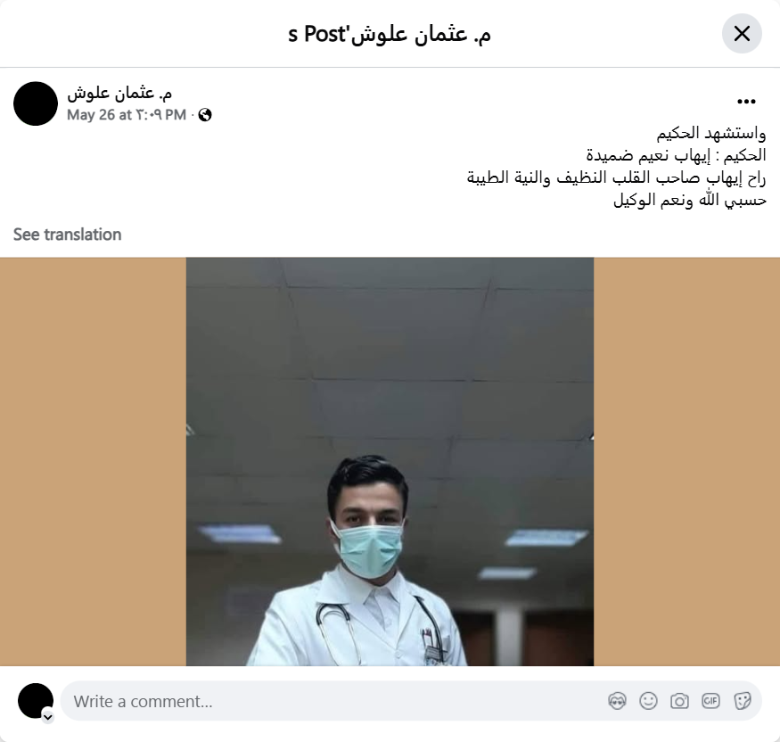The image size is (780, 742).
Task: Open the May 26 timestamp link
Action: pos(127,115)
